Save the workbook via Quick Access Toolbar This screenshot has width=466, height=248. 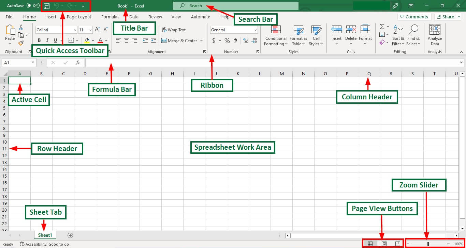pyautogui.click(x=47, y=5)
